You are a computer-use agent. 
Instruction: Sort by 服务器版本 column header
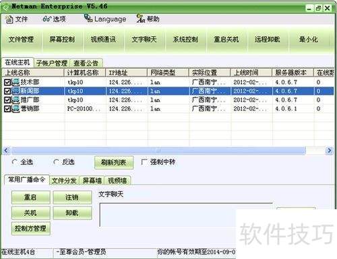[293, 73]
